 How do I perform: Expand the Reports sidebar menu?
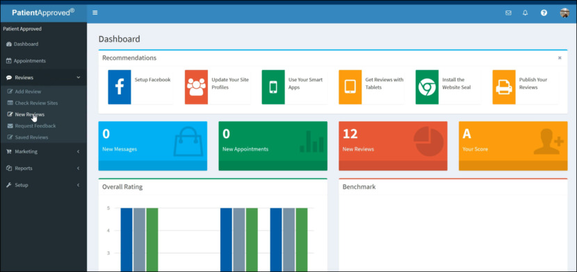tap(43, 168)
